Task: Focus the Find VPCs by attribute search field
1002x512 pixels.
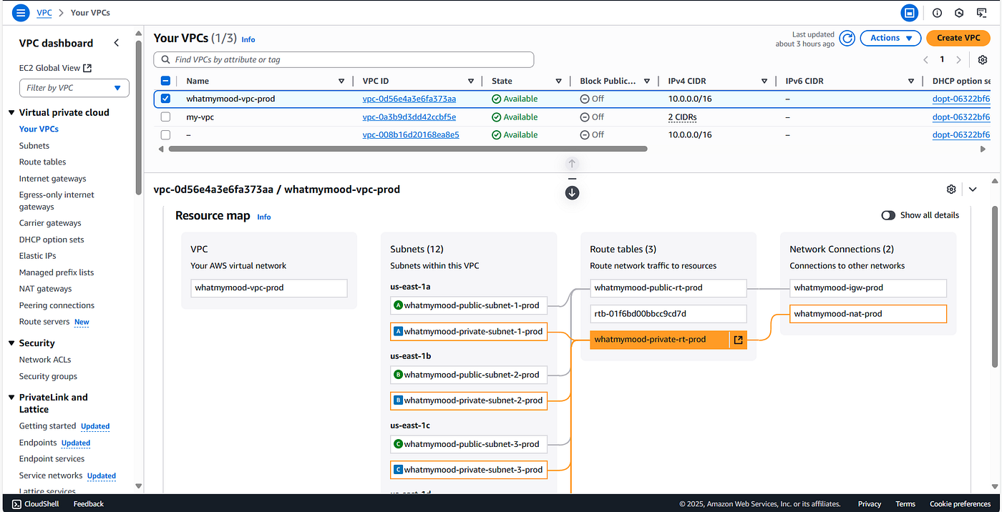Action: pyautogui.click(x=344, y=60)
